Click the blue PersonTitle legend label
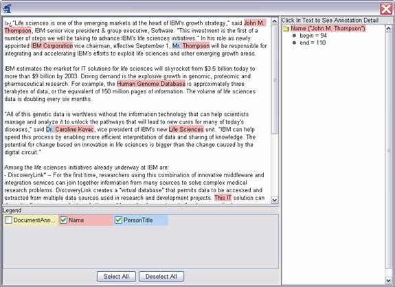Viewport: 395px width, 287px height. (x=138, y=220)
